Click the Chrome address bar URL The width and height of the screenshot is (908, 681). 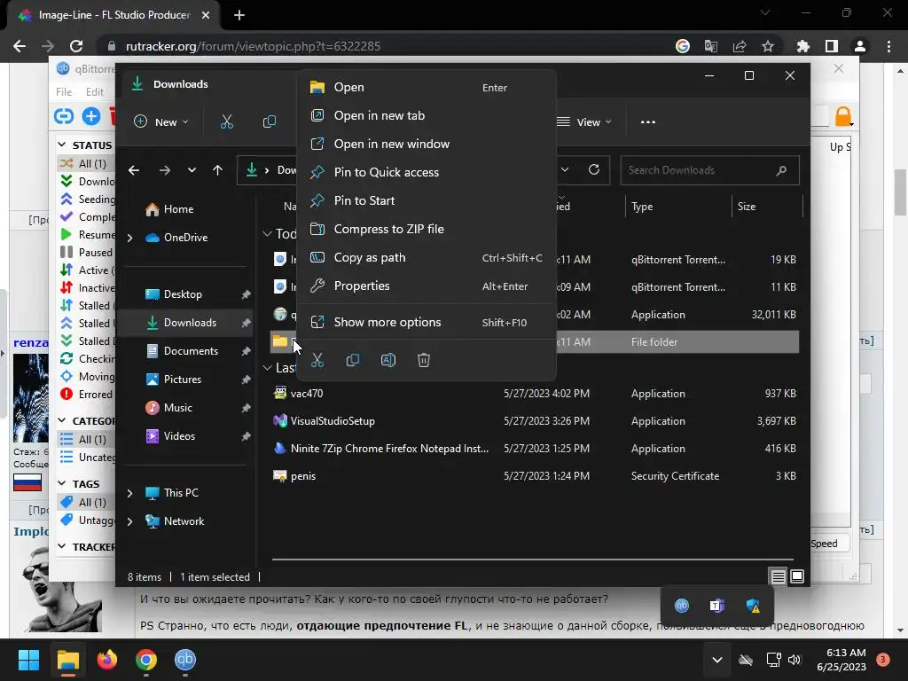pos(253,46)
